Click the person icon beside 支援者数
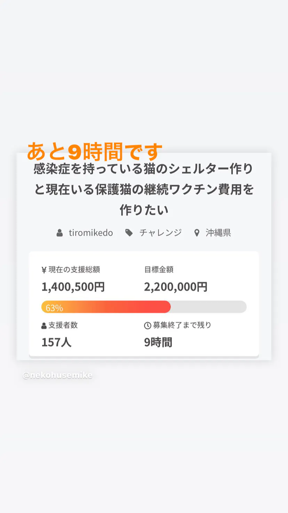The height and width of the screenshot is (513, 288). (x=44, y=326)
